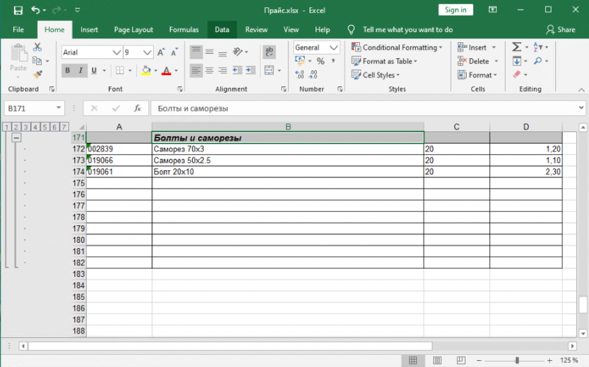Click the Insert Function fx icon
This screenshot has height=367, width=589.
138,108
